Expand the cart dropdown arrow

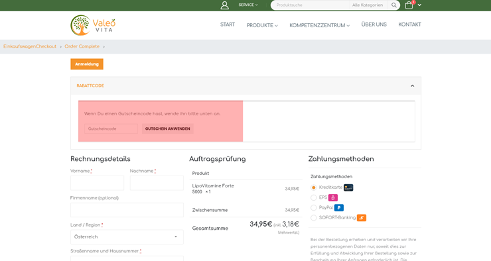[x=419, y=5]
